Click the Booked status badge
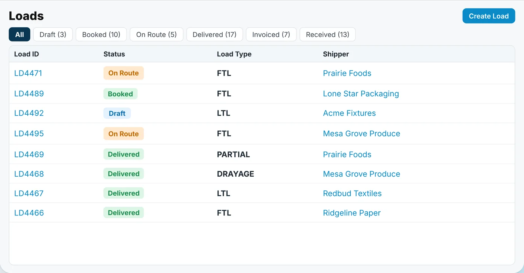The height and width of the screenshot is (273, 524). 121,94
